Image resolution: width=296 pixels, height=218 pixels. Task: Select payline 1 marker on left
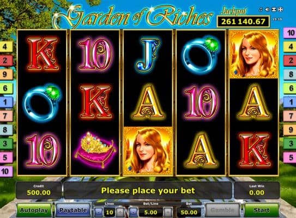point(6,102)
